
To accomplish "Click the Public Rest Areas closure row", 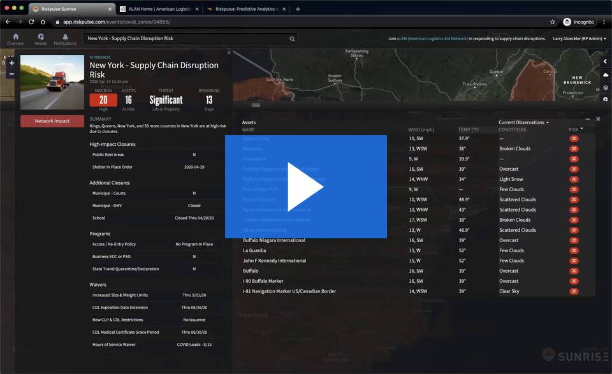I will point(157,155).
